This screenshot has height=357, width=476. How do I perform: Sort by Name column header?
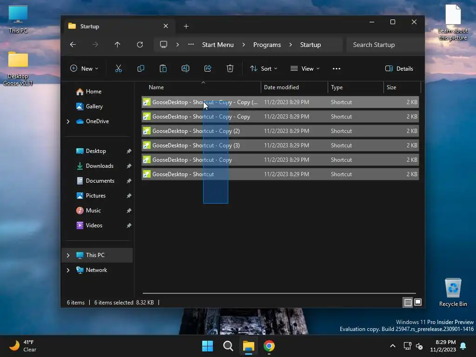pos(202,87)
